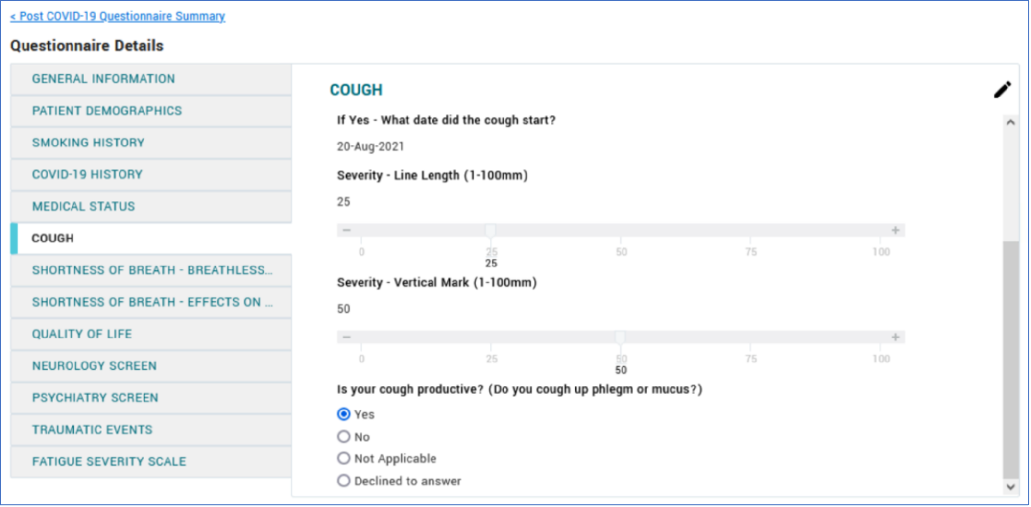Open the Quality of Life tab
This screenshot has height=507, width=1031.
coord(82,334)
